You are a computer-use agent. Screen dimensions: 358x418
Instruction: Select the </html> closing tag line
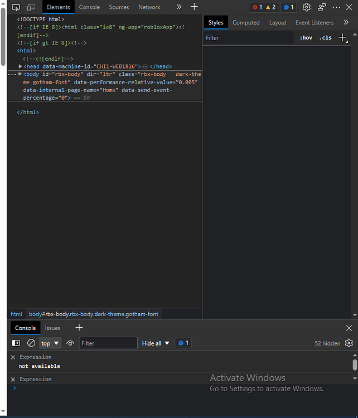point(28,112)
